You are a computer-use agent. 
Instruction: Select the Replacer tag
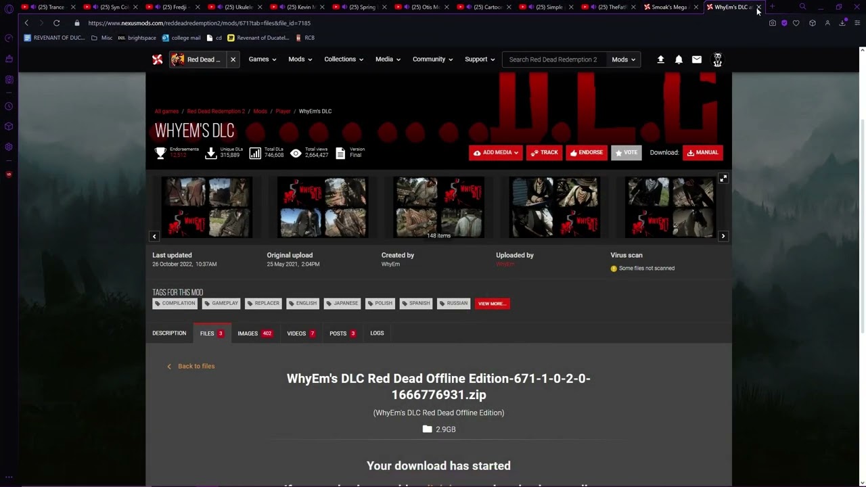[x=264, y=304]
